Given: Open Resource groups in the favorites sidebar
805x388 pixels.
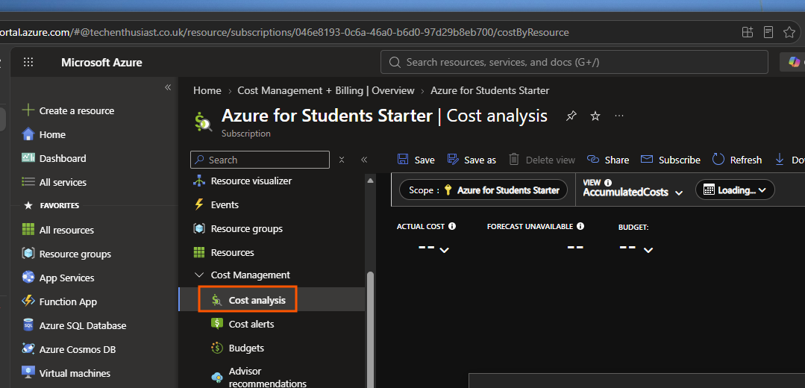Looking at the screenshot, I should click(x=66, y=254).
